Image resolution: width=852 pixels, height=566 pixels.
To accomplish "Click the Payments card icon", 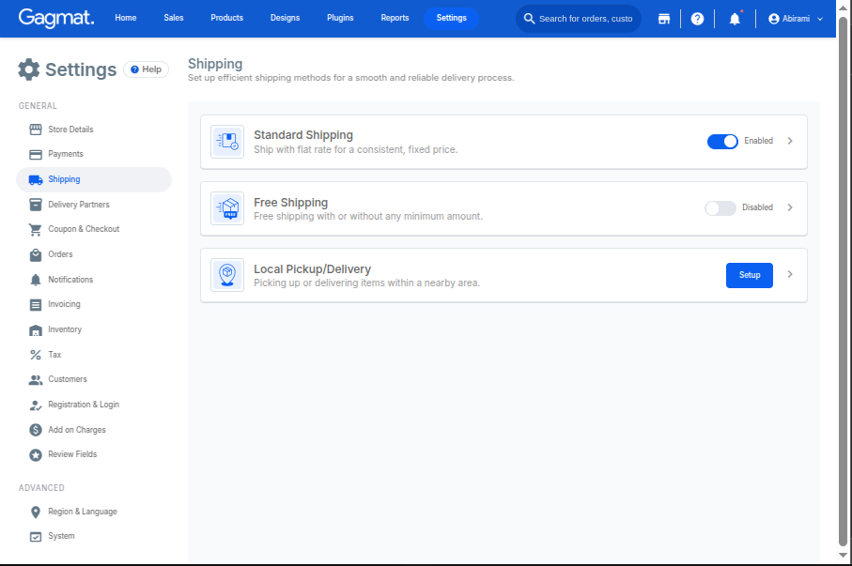I will (x=36, y=154).
